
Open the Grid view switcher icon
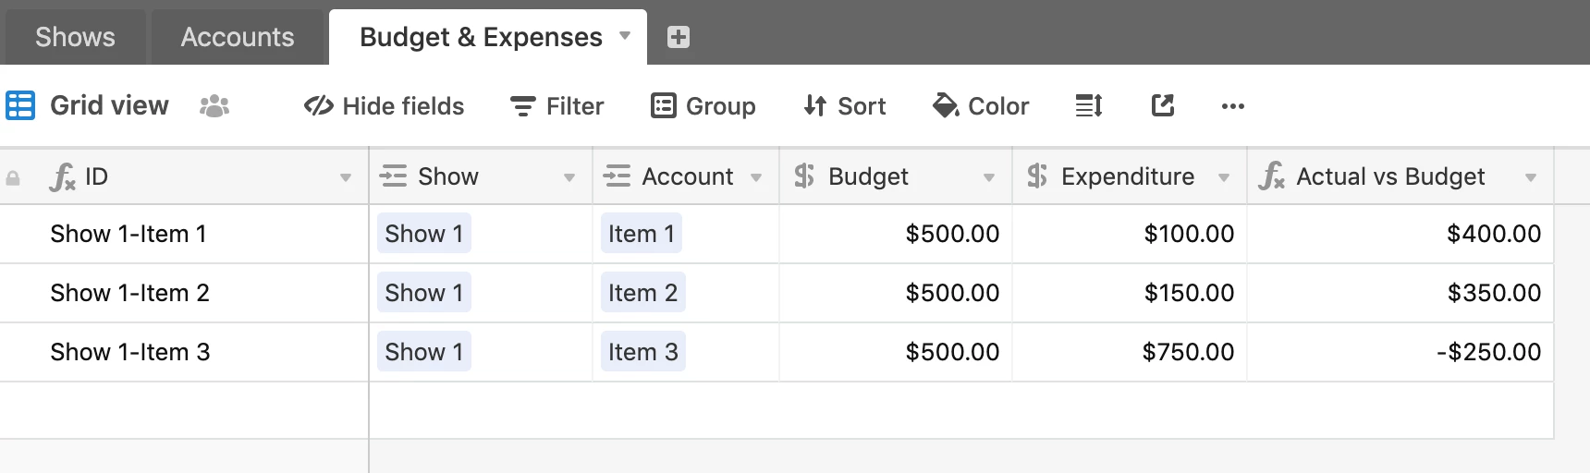20,105
